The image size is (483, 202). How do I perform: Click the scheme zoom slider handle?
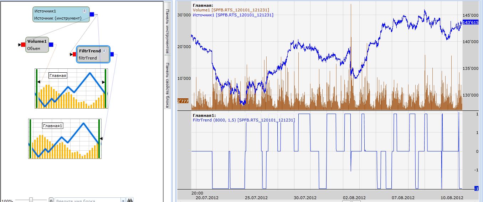(31, 200)
